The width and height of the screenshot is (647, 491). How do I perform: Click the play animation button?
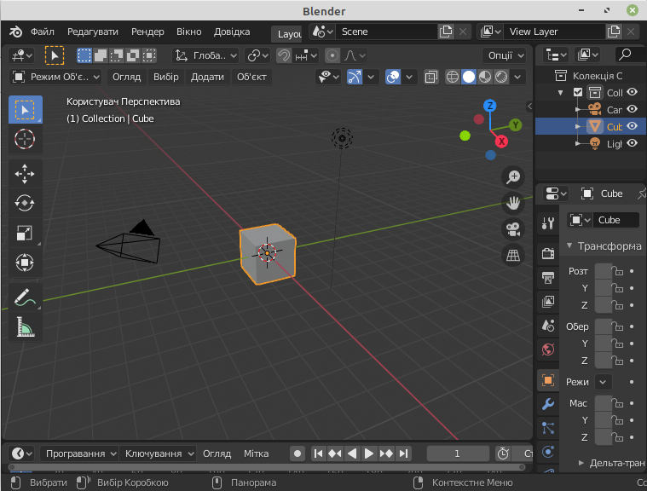(x=369, y=453)
